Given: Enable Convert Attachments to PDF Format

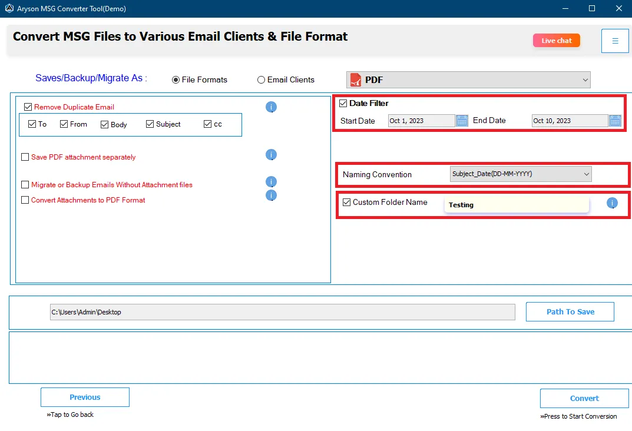Looking at the screenshot, I should click(25, 200).
